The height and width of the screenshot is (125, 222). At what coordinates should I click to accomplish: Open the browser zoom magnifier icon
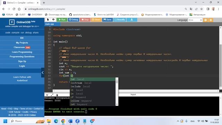[x=186, y=9]
